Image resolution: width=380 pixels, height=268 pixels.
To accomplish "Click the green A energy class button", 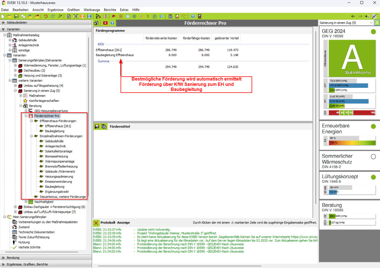I will (x=377, y=23).
